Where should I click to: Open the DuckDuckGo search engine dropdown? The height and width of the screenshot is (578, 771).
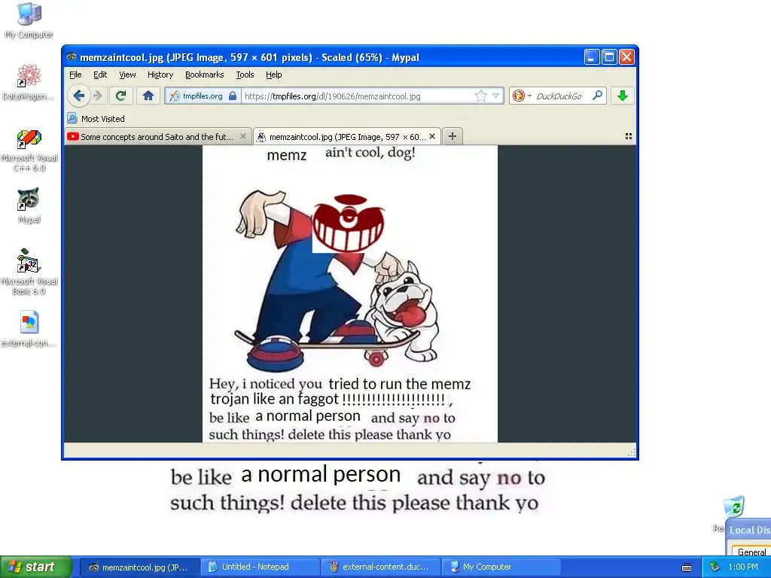[522, 96]
